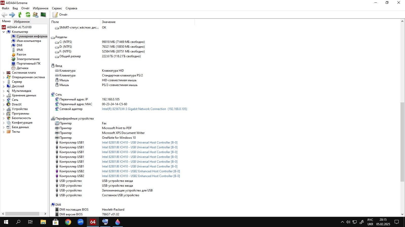Open the Файл menu
The image size is (405, 227).
5,8
